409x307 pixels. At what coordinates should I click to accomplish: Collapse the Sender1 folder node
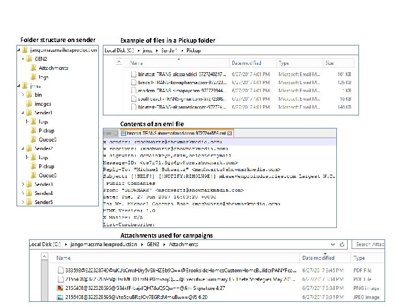[x=23, y=113]
